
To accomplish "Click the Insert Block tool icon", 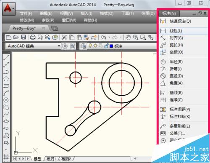I will (6, 136).
